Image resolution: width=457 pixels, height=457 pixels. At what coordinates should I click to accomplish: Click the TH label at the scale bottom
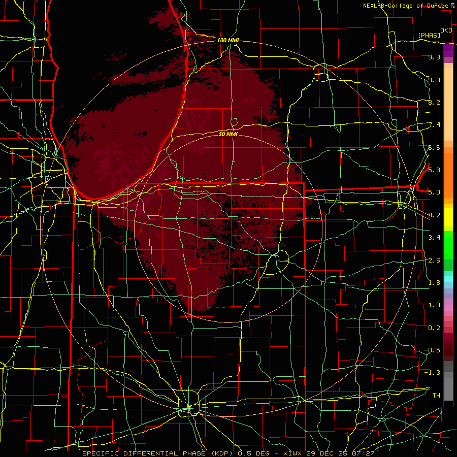[436, 395]
